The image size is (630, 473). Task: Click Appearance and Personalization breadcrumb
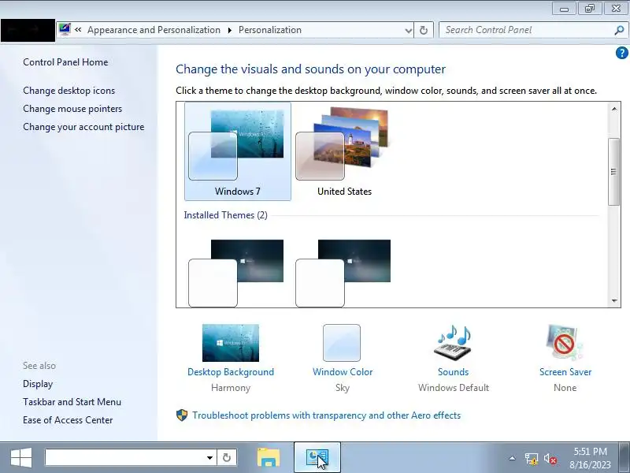pos(154,30)
